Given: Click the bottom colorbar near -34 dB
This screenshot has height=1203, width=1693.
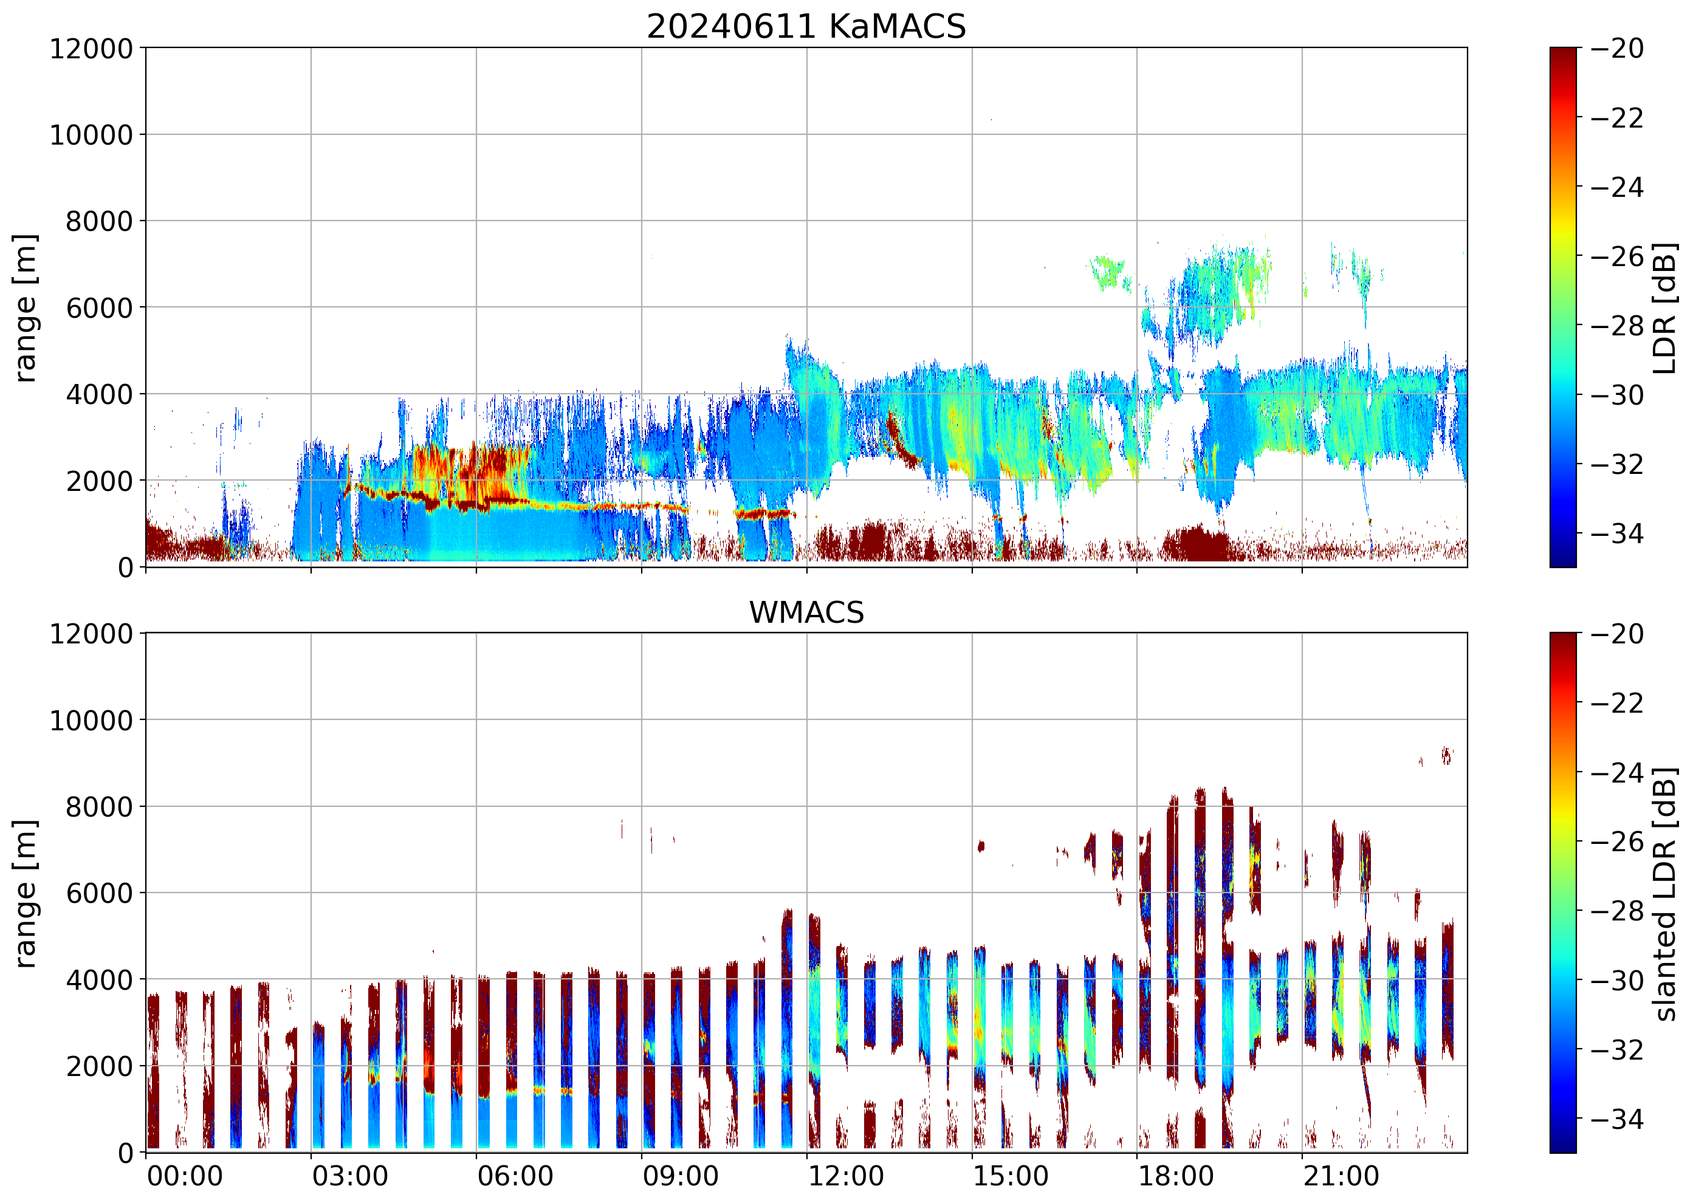Looking at the screenshot, I should click(1562, 1118).
